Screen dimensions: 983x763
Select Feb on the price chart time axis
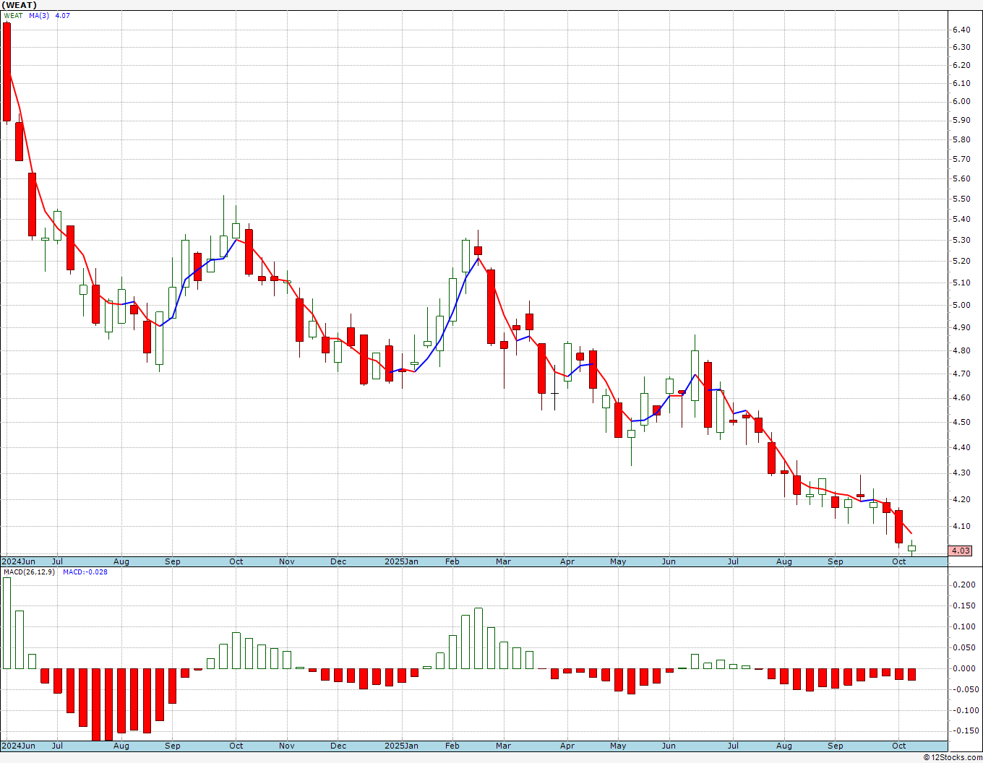tap(452, 561)
